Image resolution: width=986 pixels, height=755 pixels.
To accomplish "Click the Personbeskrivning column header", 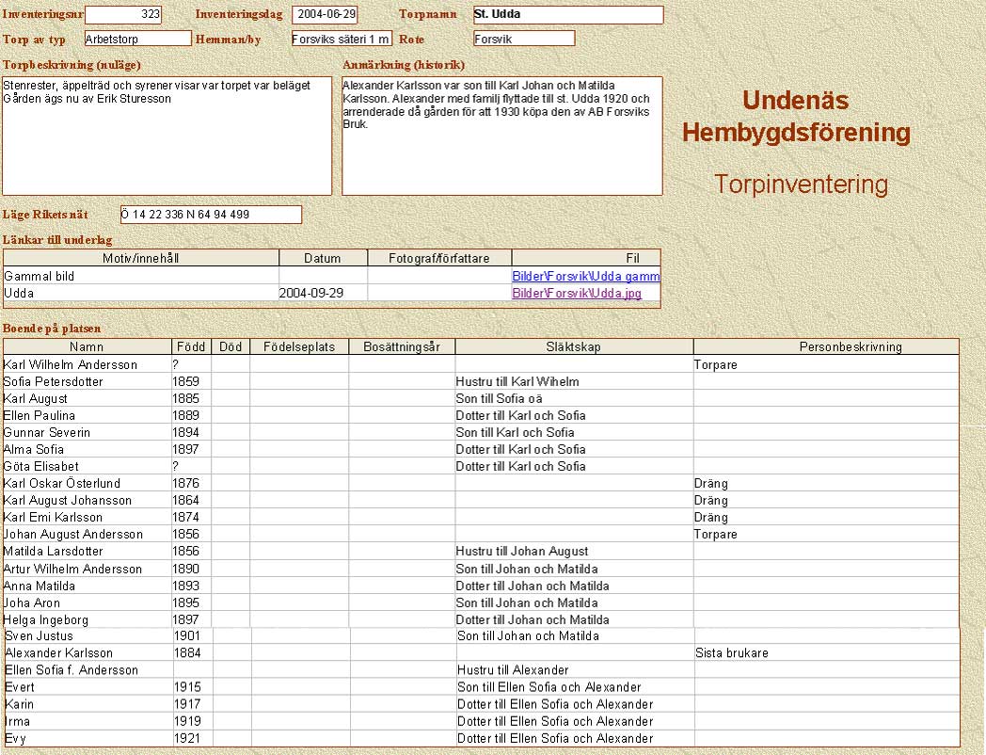I will tap(825, 347).
